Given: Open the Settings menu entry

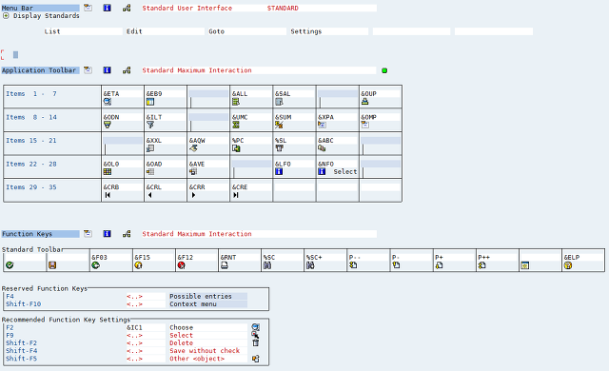Looking at the screenshot, I should click(329, 31).
